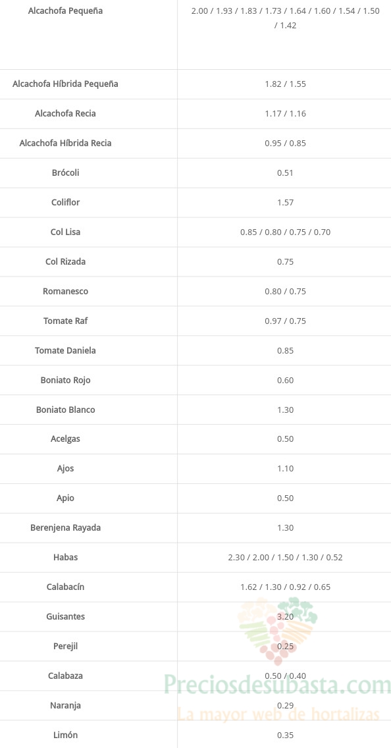This screenshot has width=391, height=748.
Task: Click the Preciosdesubasta.com watermark text
Action: (x=278, y=685)
